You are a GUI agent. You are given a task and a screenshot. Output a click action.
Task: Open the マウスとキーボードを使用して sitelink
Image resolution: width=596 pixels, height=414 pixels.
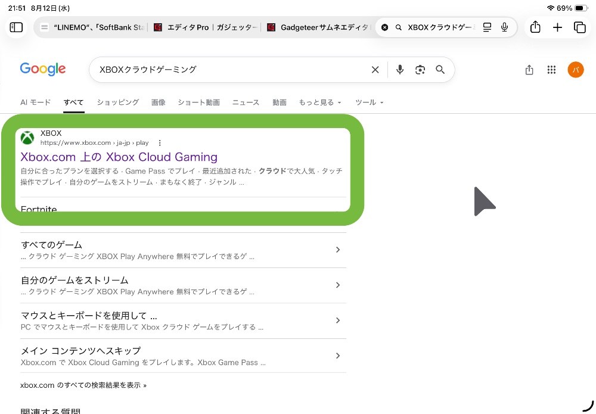(x=89, y=316)
